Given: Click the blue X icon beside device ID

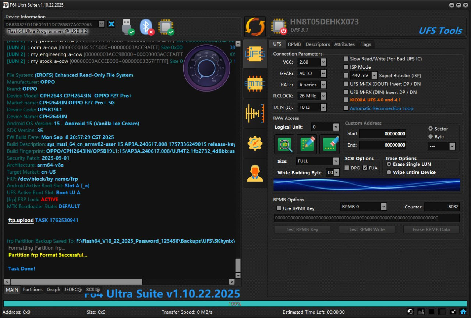Looking at the screenshot, I should pyautogui.click(x=111, y=24).
